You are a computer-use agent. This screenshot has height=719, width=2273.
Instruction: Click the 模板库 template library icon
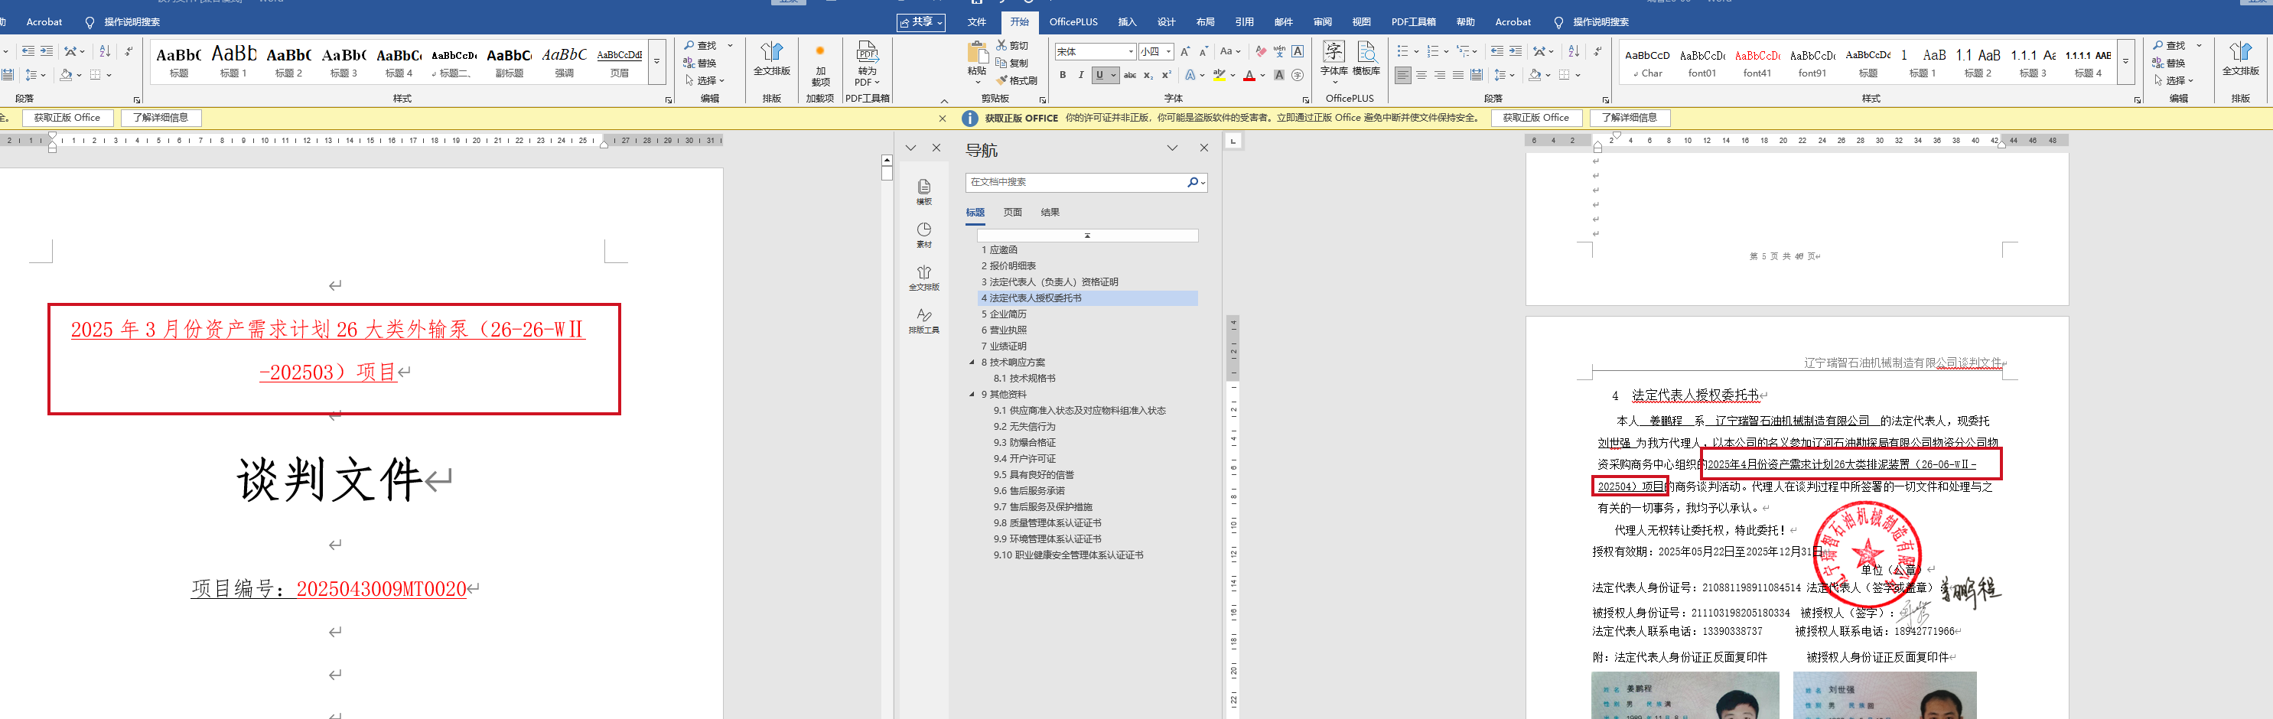pyautogui.click(x=1366, y=58)
